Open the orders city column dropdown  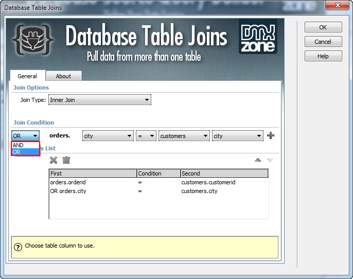(108, 136)
